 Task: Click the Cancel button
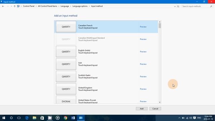pyautogui.click(x=155, y=109)
